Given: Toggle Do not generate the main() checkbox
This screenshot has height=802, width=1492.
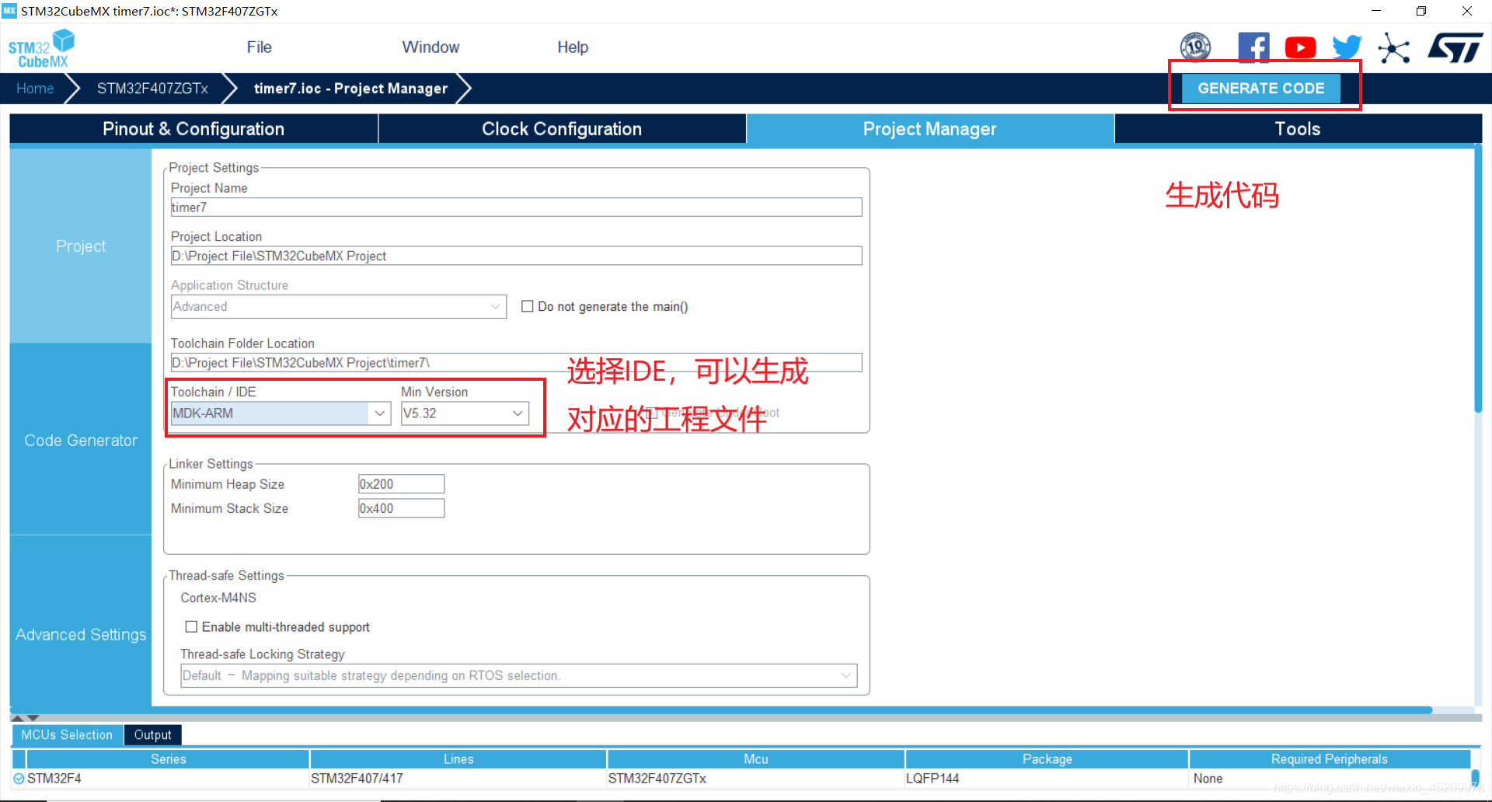Looking at the screenshot, I should [527, 306].
